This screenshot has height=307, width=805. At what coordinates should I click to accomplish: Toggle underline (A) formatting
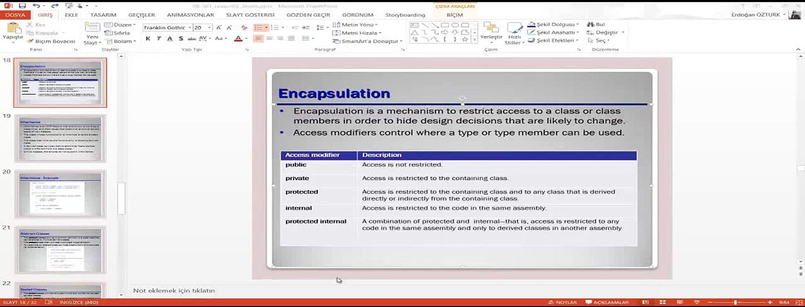coord(170,38)
